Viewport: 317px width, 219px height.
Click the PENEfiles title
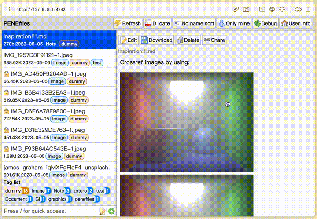[17, 23]
